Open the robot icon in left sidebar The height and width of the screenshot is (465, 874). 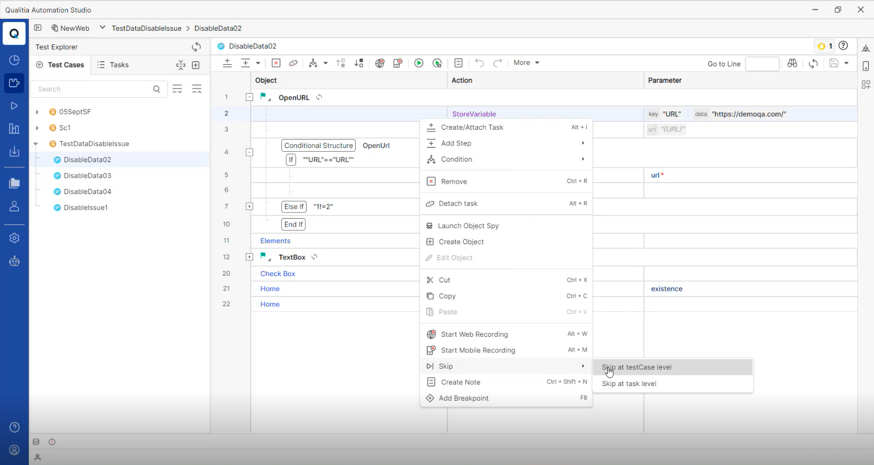pos(14,261)
